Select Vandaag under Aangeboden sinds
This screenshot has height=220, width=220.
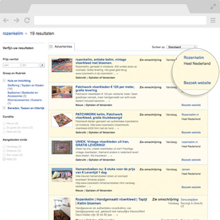click(4, 146)
